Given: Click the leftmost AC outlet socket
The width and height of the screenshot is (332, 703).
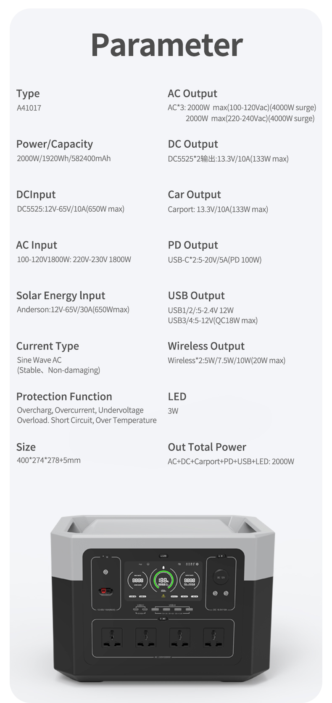Looking at the screenshot, I should pyautogui.click(x=112, y=639).
